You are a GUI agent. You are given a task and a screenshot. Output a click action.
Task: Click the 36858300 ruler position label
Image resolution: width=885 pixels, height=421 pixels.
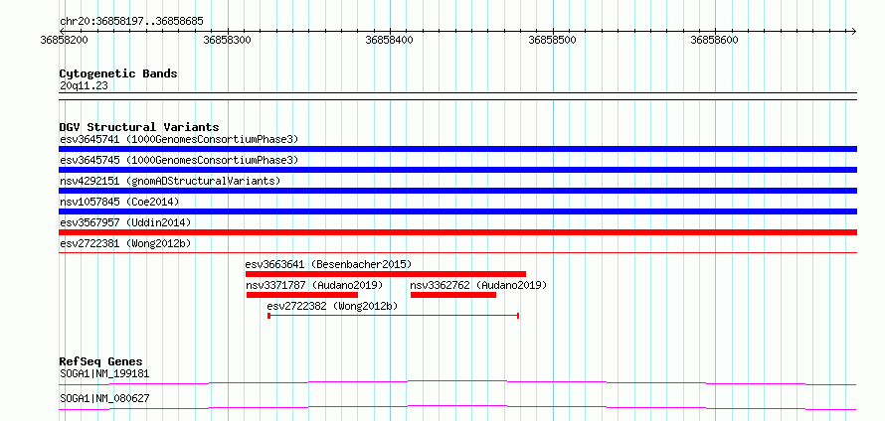(x=227, y=40)
